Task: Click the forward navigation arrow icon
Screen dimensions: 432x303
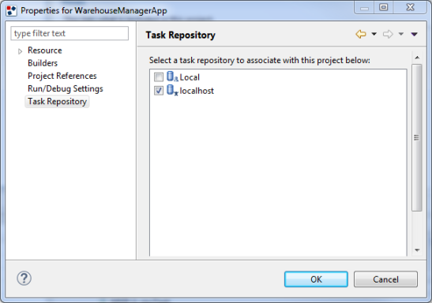Action: click(388, 34)
